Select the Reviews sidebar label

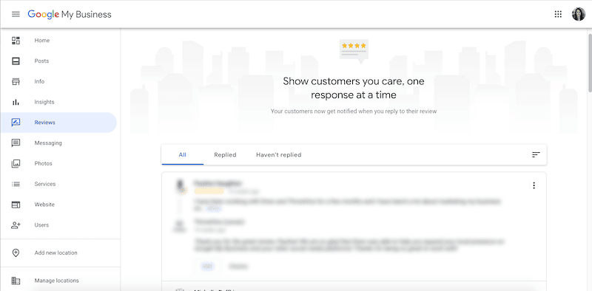44,123
